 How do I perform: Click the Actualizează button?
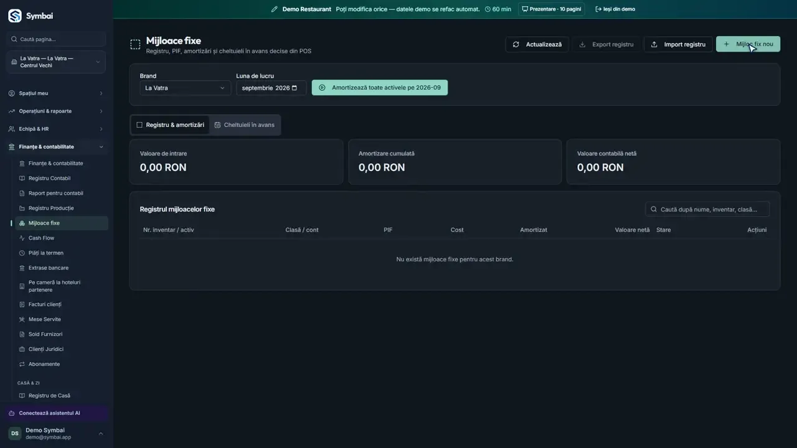pos(537,44)
